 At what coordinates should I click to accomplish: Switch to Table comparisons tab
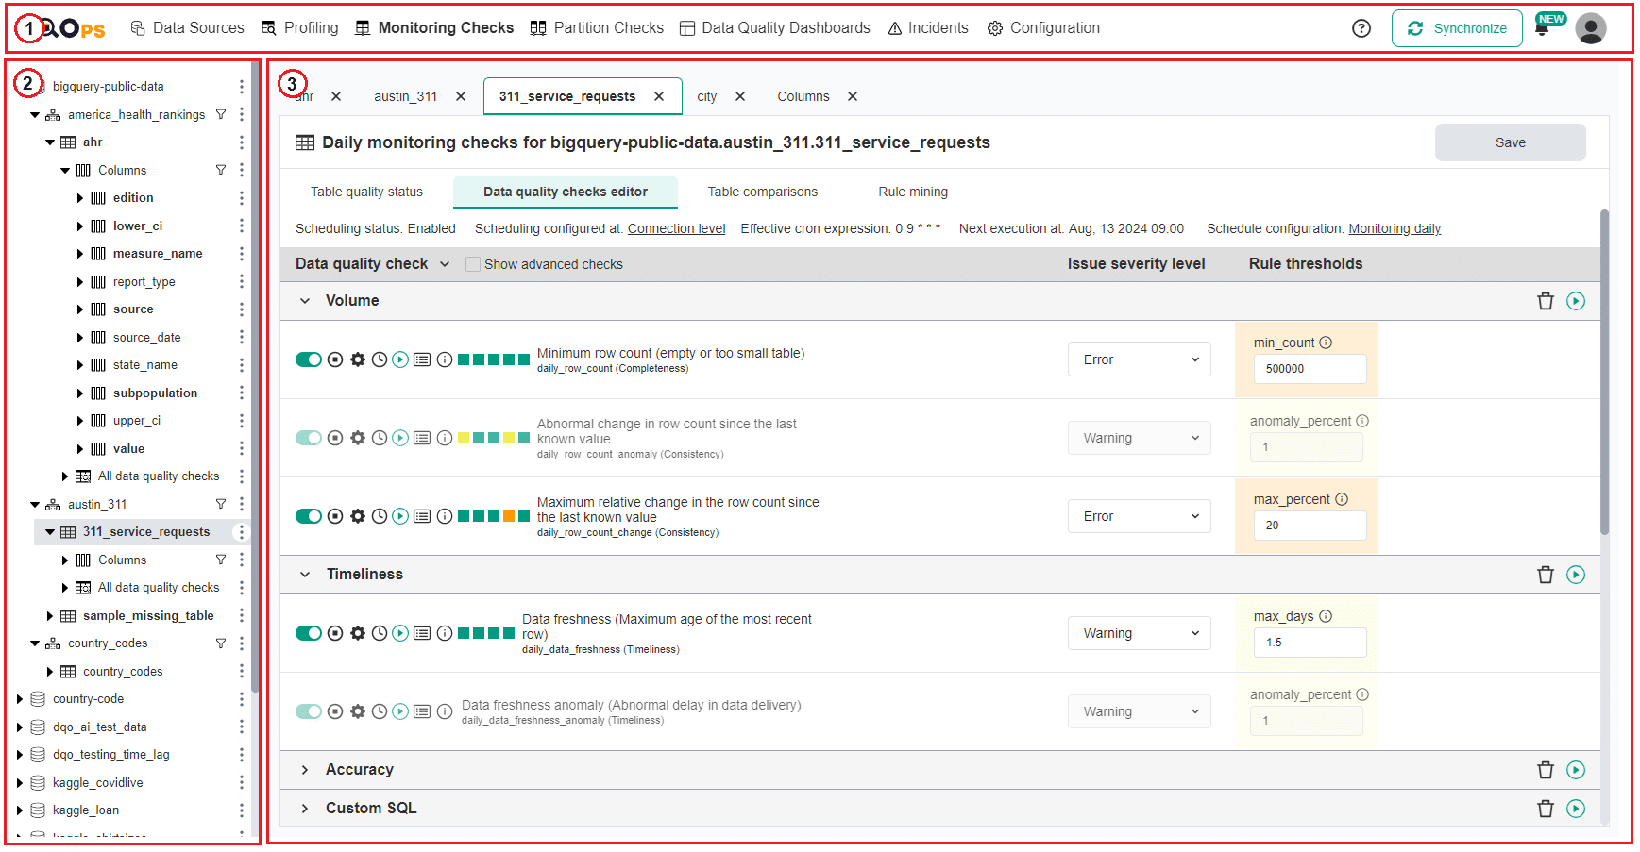click(x=763, y=192)
